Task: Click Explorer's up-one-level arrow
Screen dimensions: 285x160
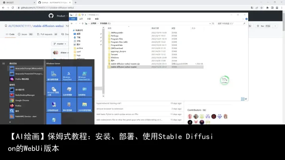Action: point(83,23)
